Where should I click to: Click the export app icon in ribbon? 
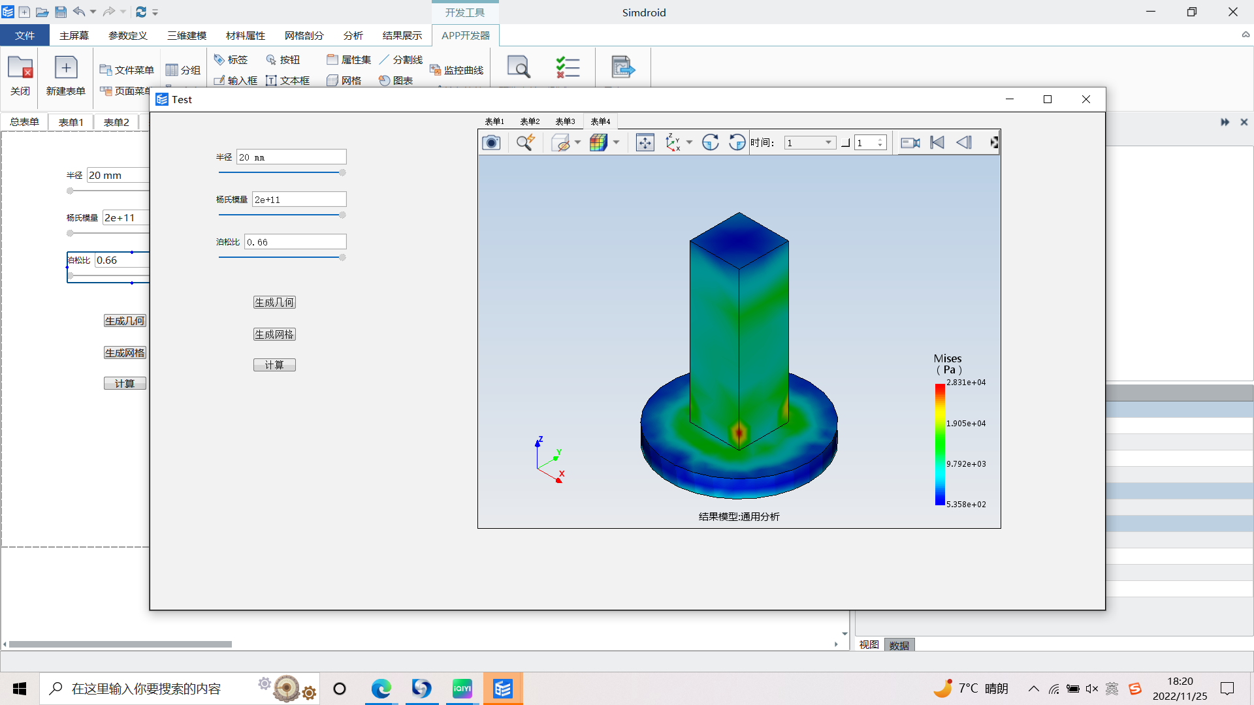[x=622, y=67]
